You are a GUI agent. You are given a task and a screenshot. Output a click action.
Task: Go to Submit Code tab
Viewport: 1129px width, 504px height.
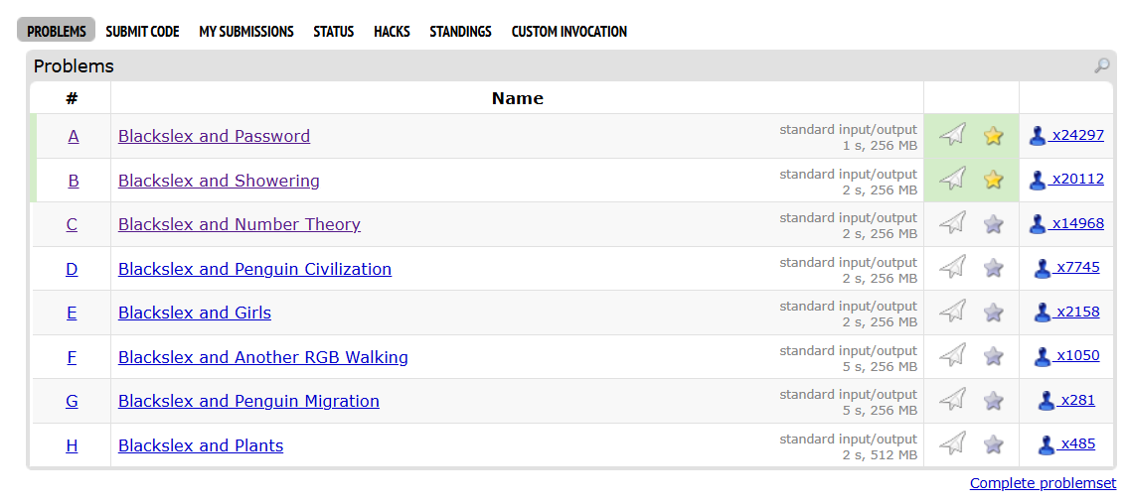click(142, 32)
